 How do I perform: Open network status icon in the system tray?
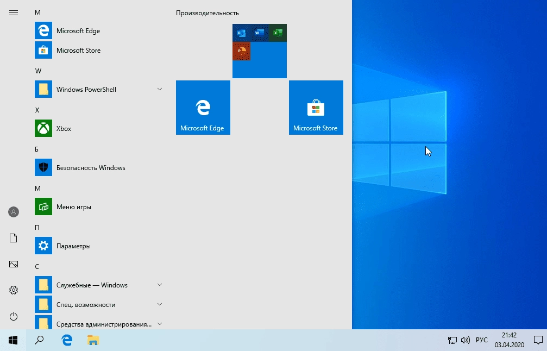(452, 340)
